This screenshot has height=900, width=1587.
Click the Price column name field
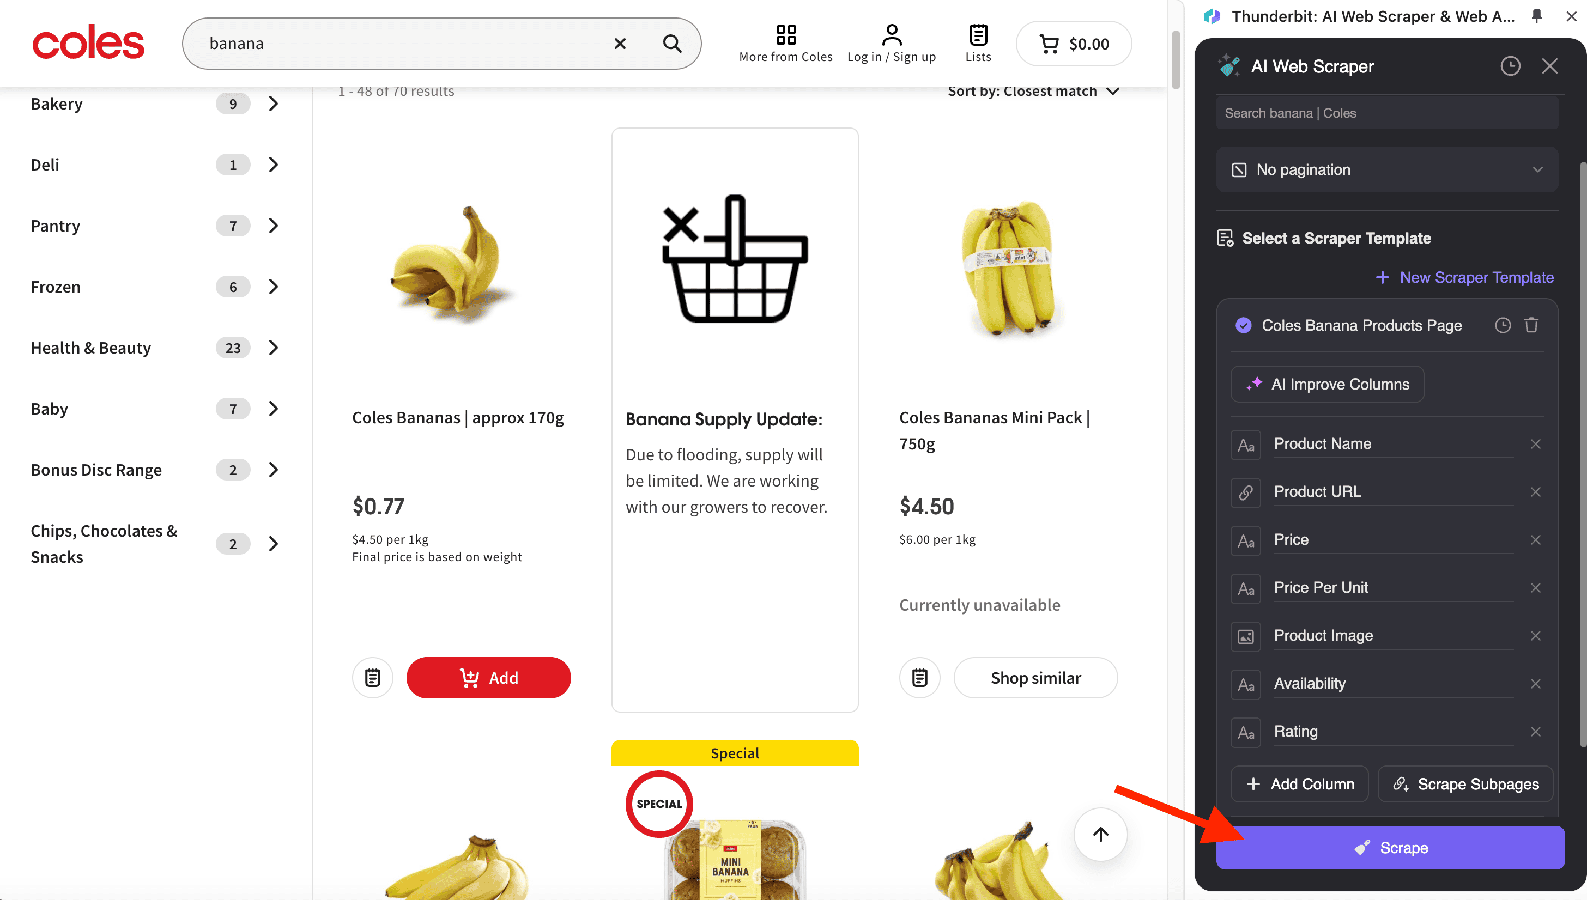[x=1393, y=540]
